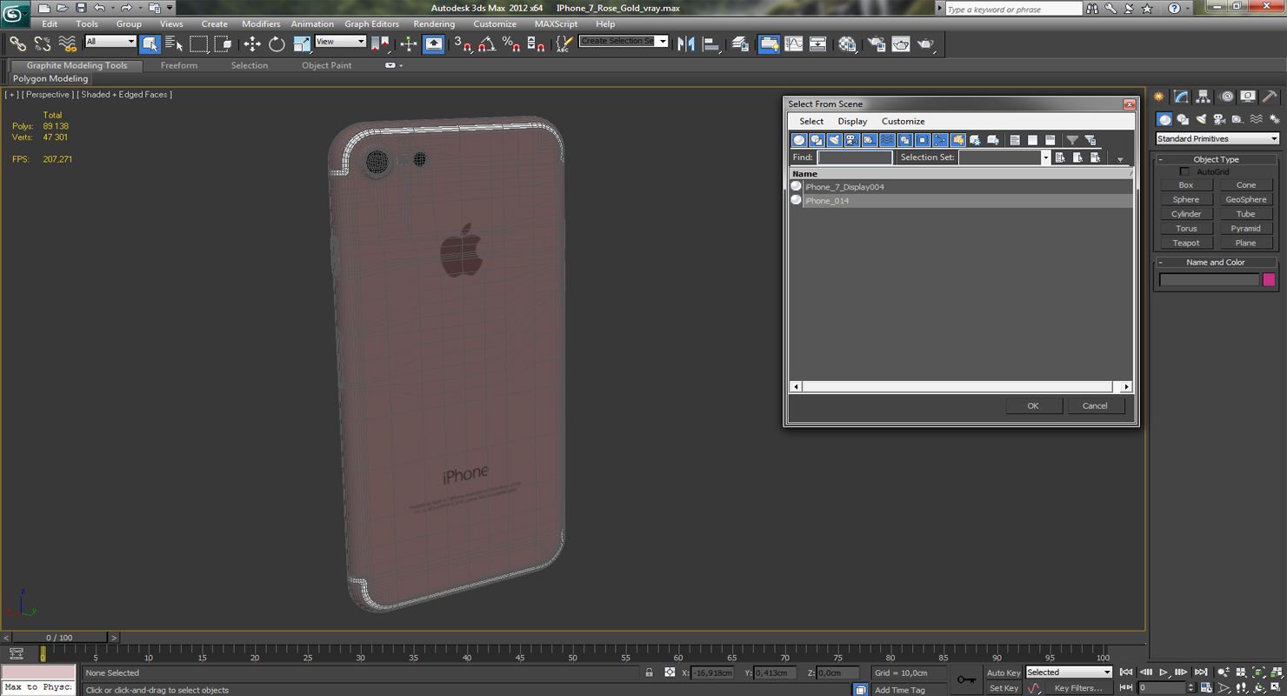The image size is (1287, 696).
Task: Select the Lights category in Create panel
Action: [1201, 119]
